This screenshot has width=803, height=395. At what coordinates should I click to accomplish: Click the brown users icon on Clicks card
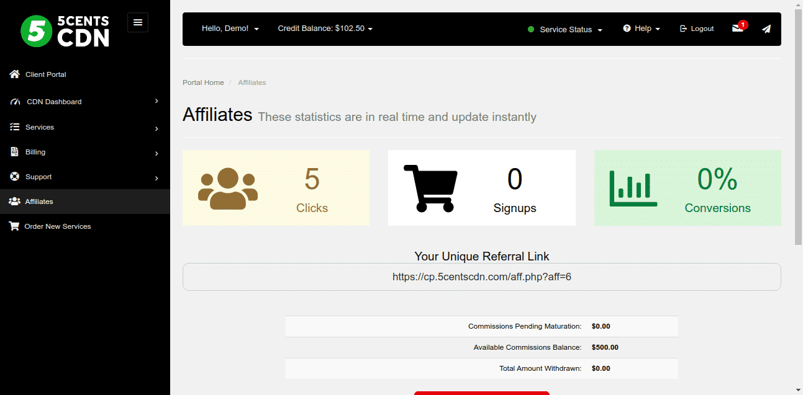(228, 188)
